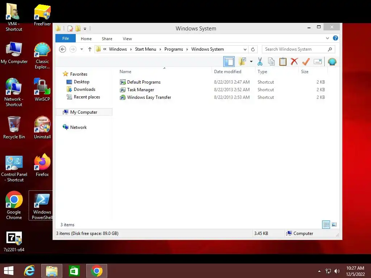Select the Windows Easy Transfer shortcut

point(149,97)
